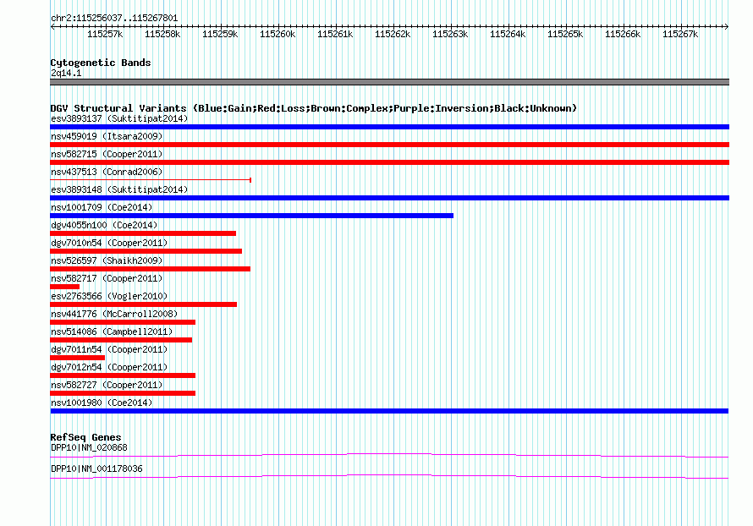The height and width of the screenshot is (526, 753).
Task: Click the esv2763566 (Vogler2010) label
Action: (x=109, y=296)
